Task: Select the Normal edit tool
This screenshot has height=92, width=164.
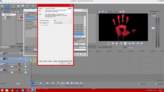Action: (33, 84)
